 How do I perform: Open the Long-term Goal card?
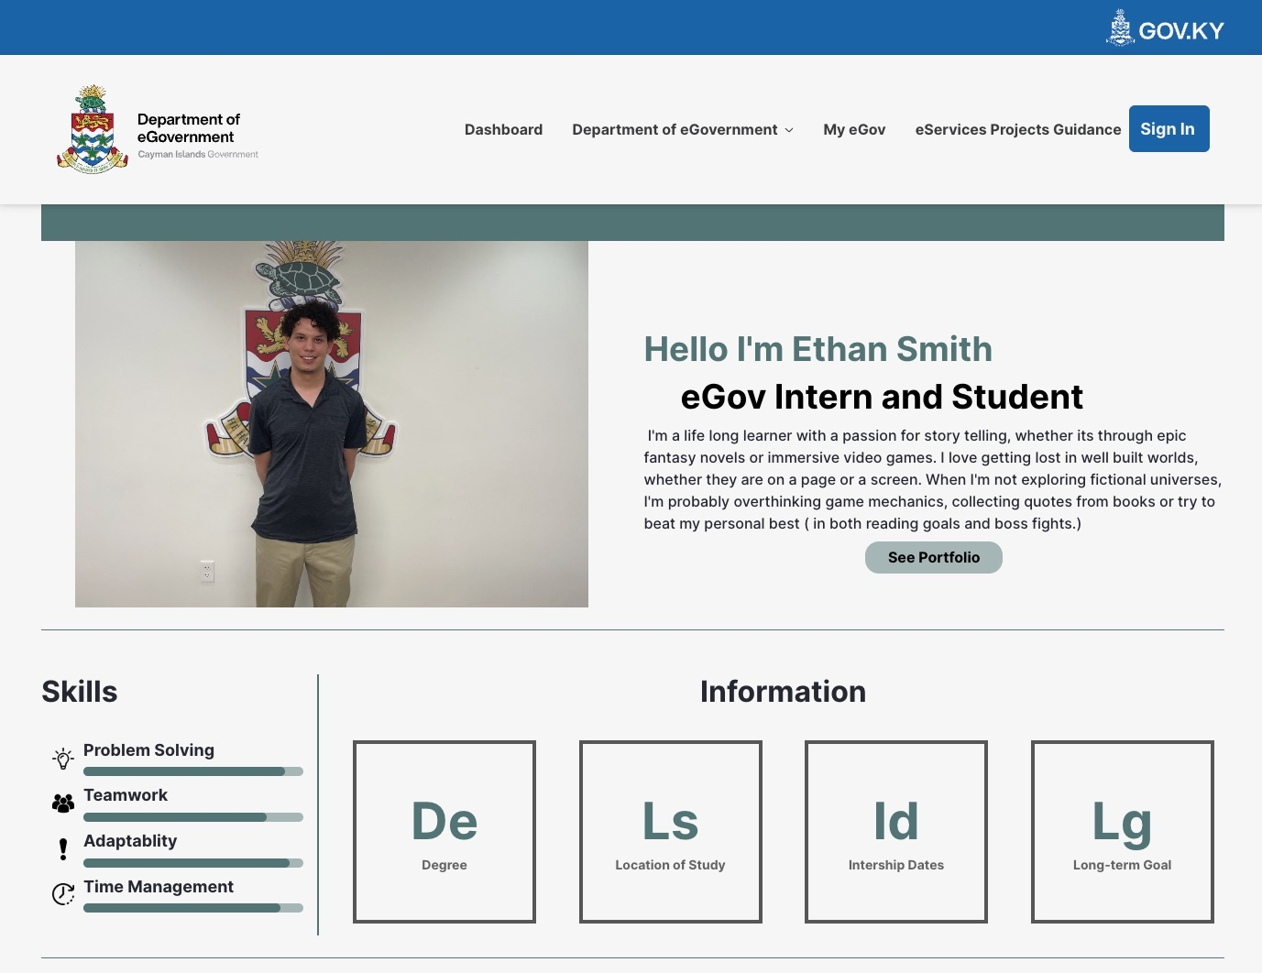coord(1122,832)
